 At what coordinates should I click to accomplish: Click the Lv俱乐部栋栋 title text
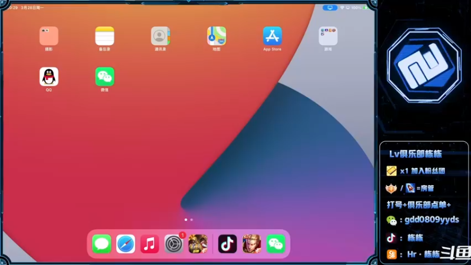pos(416,154)
